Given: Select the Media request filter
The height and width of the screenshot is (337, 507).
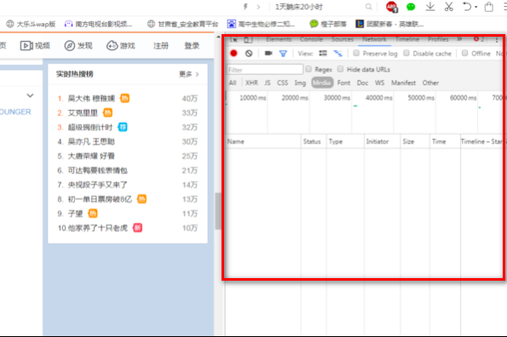Looking at the screenshot, I should (322, 83).
